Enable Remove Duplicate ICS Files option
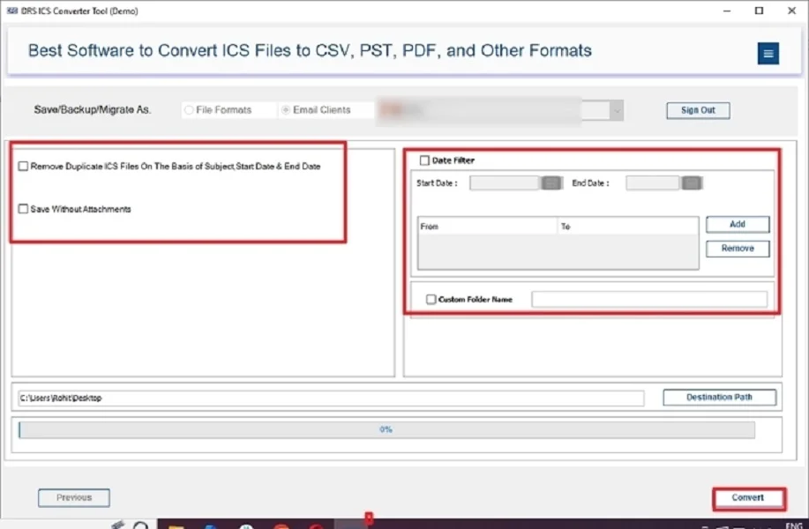This screenshot has height=529, width=809. [x=23, y=167]
